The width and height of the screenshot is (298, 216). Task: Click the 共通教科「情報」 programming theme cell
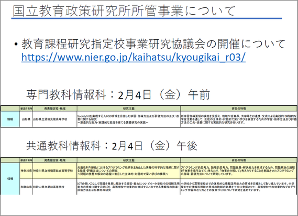point(129,171)
